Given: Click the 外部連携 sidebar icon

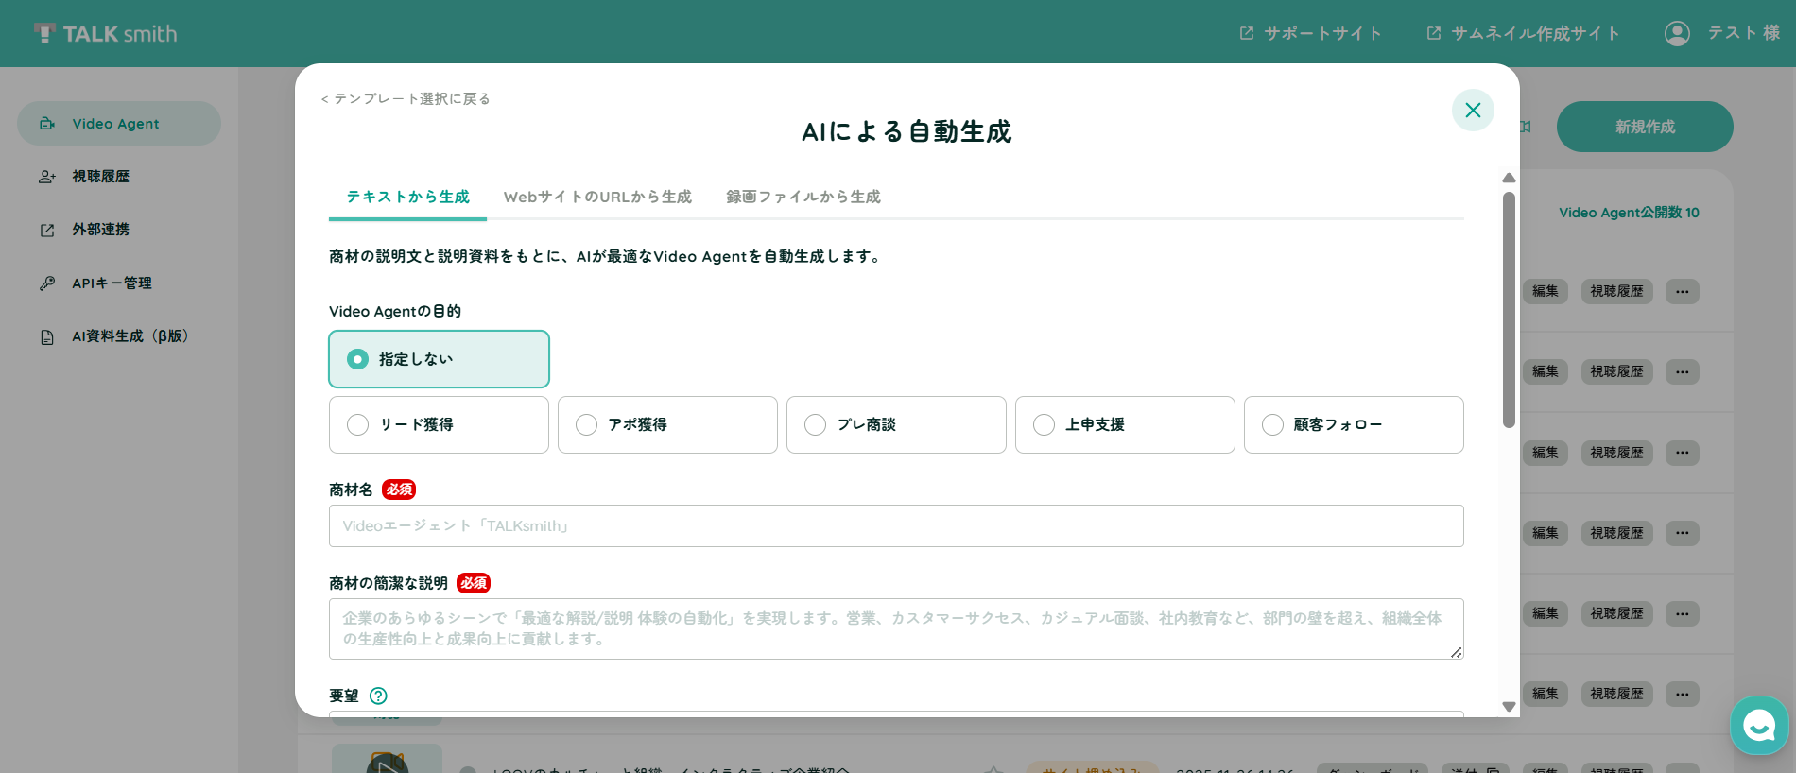Looking at the screenshot, I should (x=47, y=230).
